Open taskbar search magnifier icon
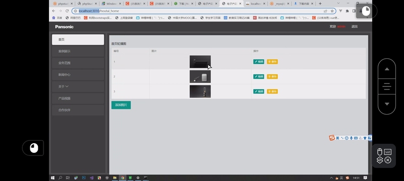The width and height of the screenshot is (404, 181). coord(60,177)
